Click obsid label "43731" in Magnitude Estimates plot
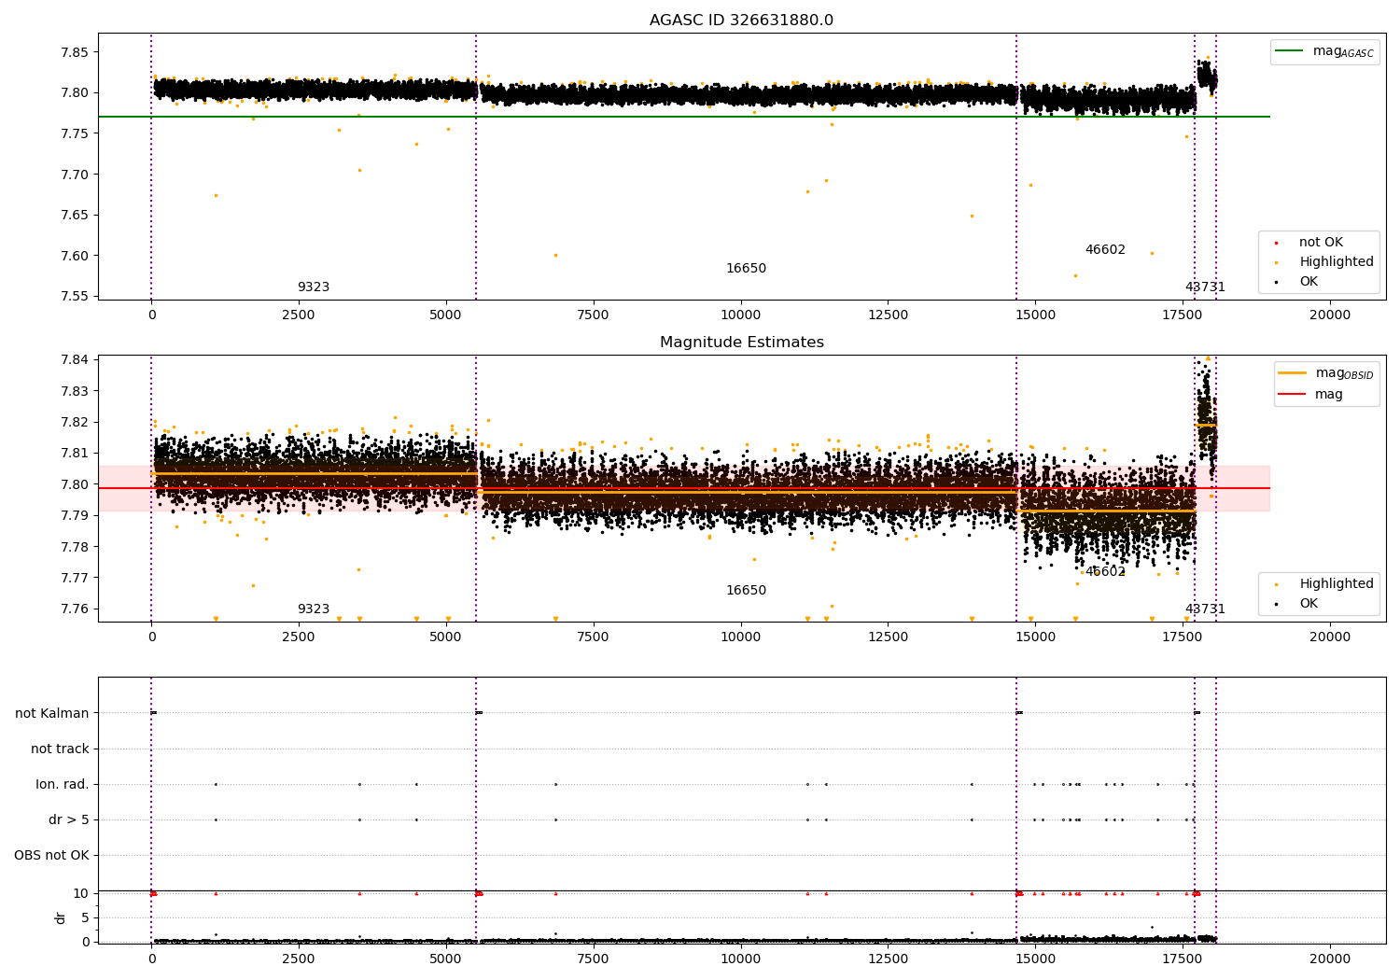The height and width of the screenshot is (980, 1400). (1205, 609)
